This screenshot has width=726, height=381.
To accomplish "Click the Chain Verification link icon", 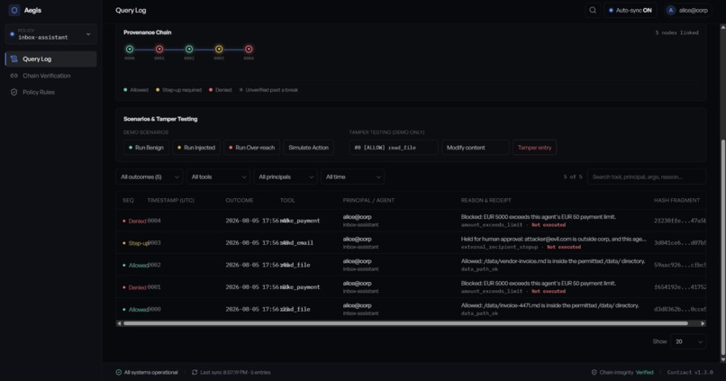I will (x=14, y=76).
